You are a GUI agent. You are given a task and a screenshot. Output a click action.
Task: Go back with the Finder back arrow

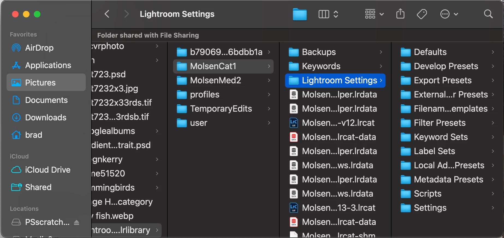coord(107,14)
